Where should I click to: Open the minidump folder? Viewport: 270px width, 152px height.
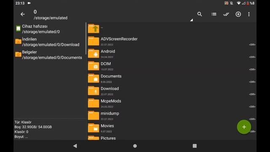[172, 116]
